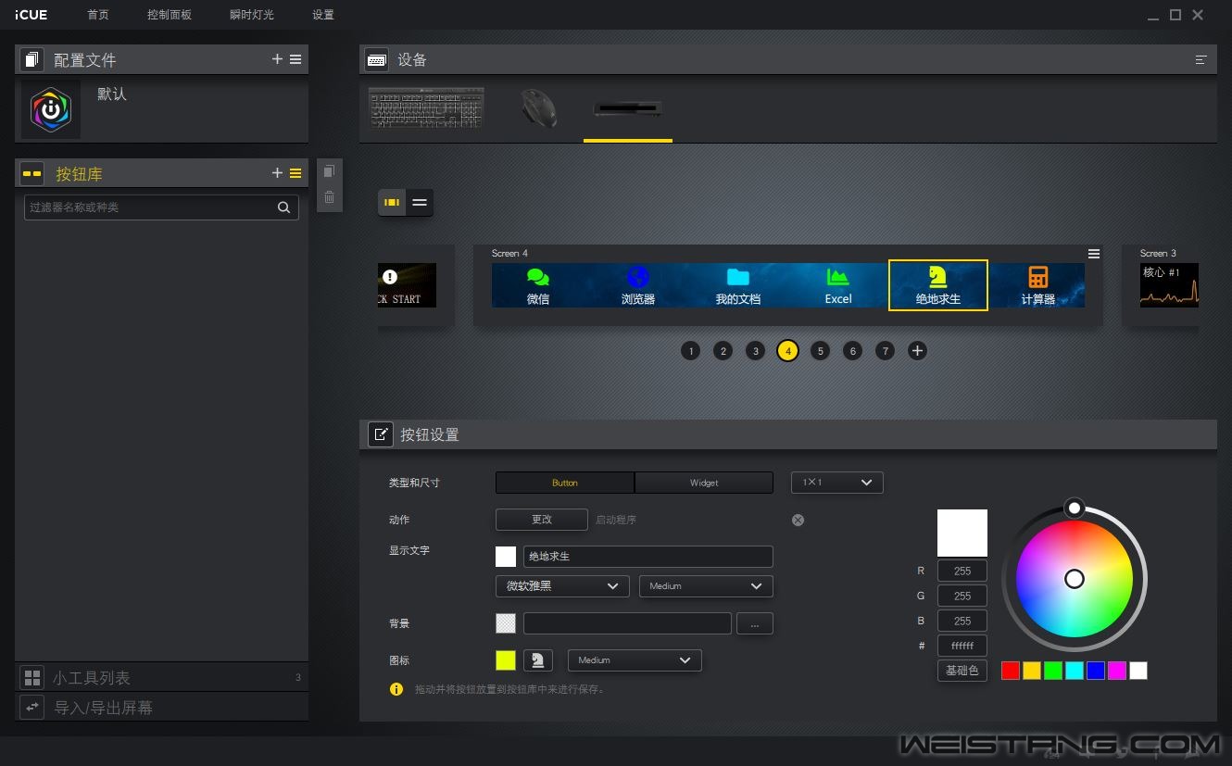Pick the magenta basic color swatch
This screenshot has height=766, width=1232.
[x=1117, y=671]
